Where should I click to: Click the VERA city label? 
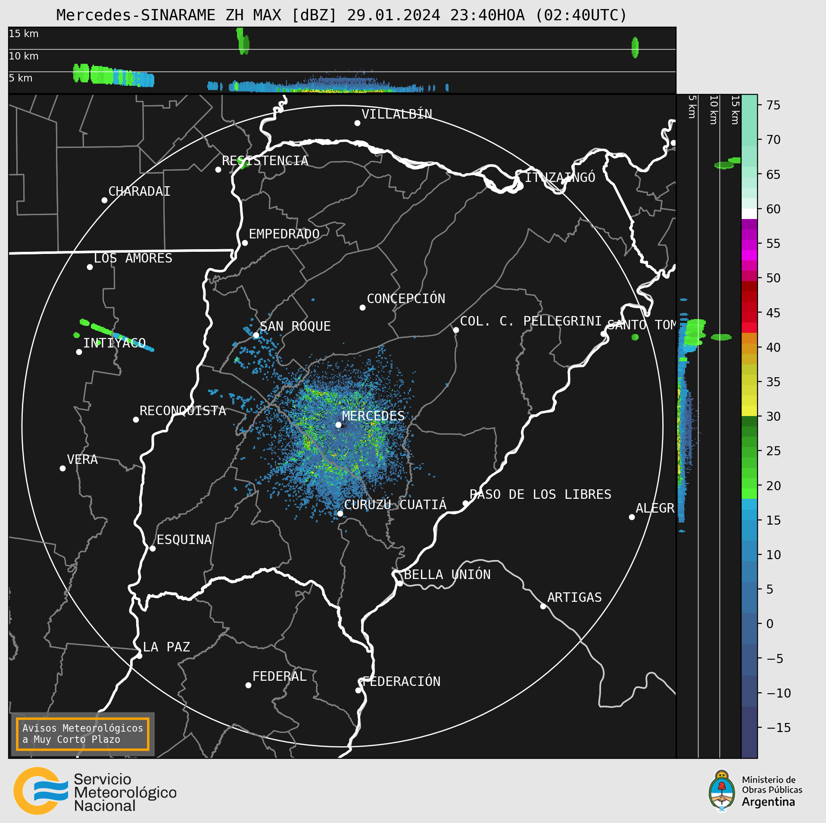82,460
